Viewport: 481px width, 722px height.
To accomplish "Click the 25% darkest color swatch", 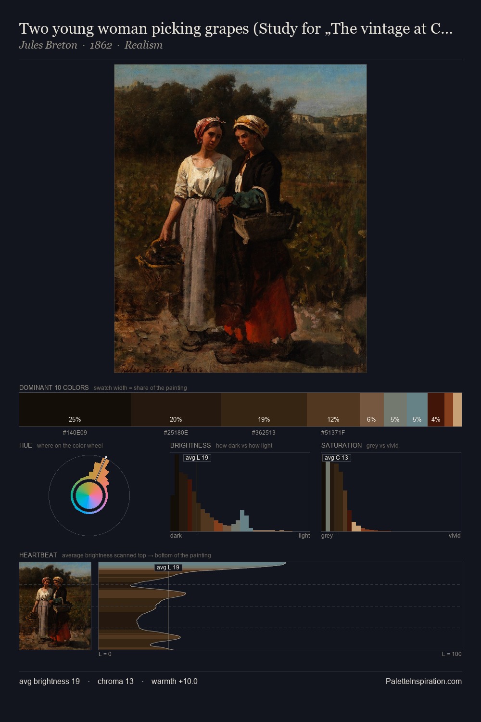I will [75, 410].
